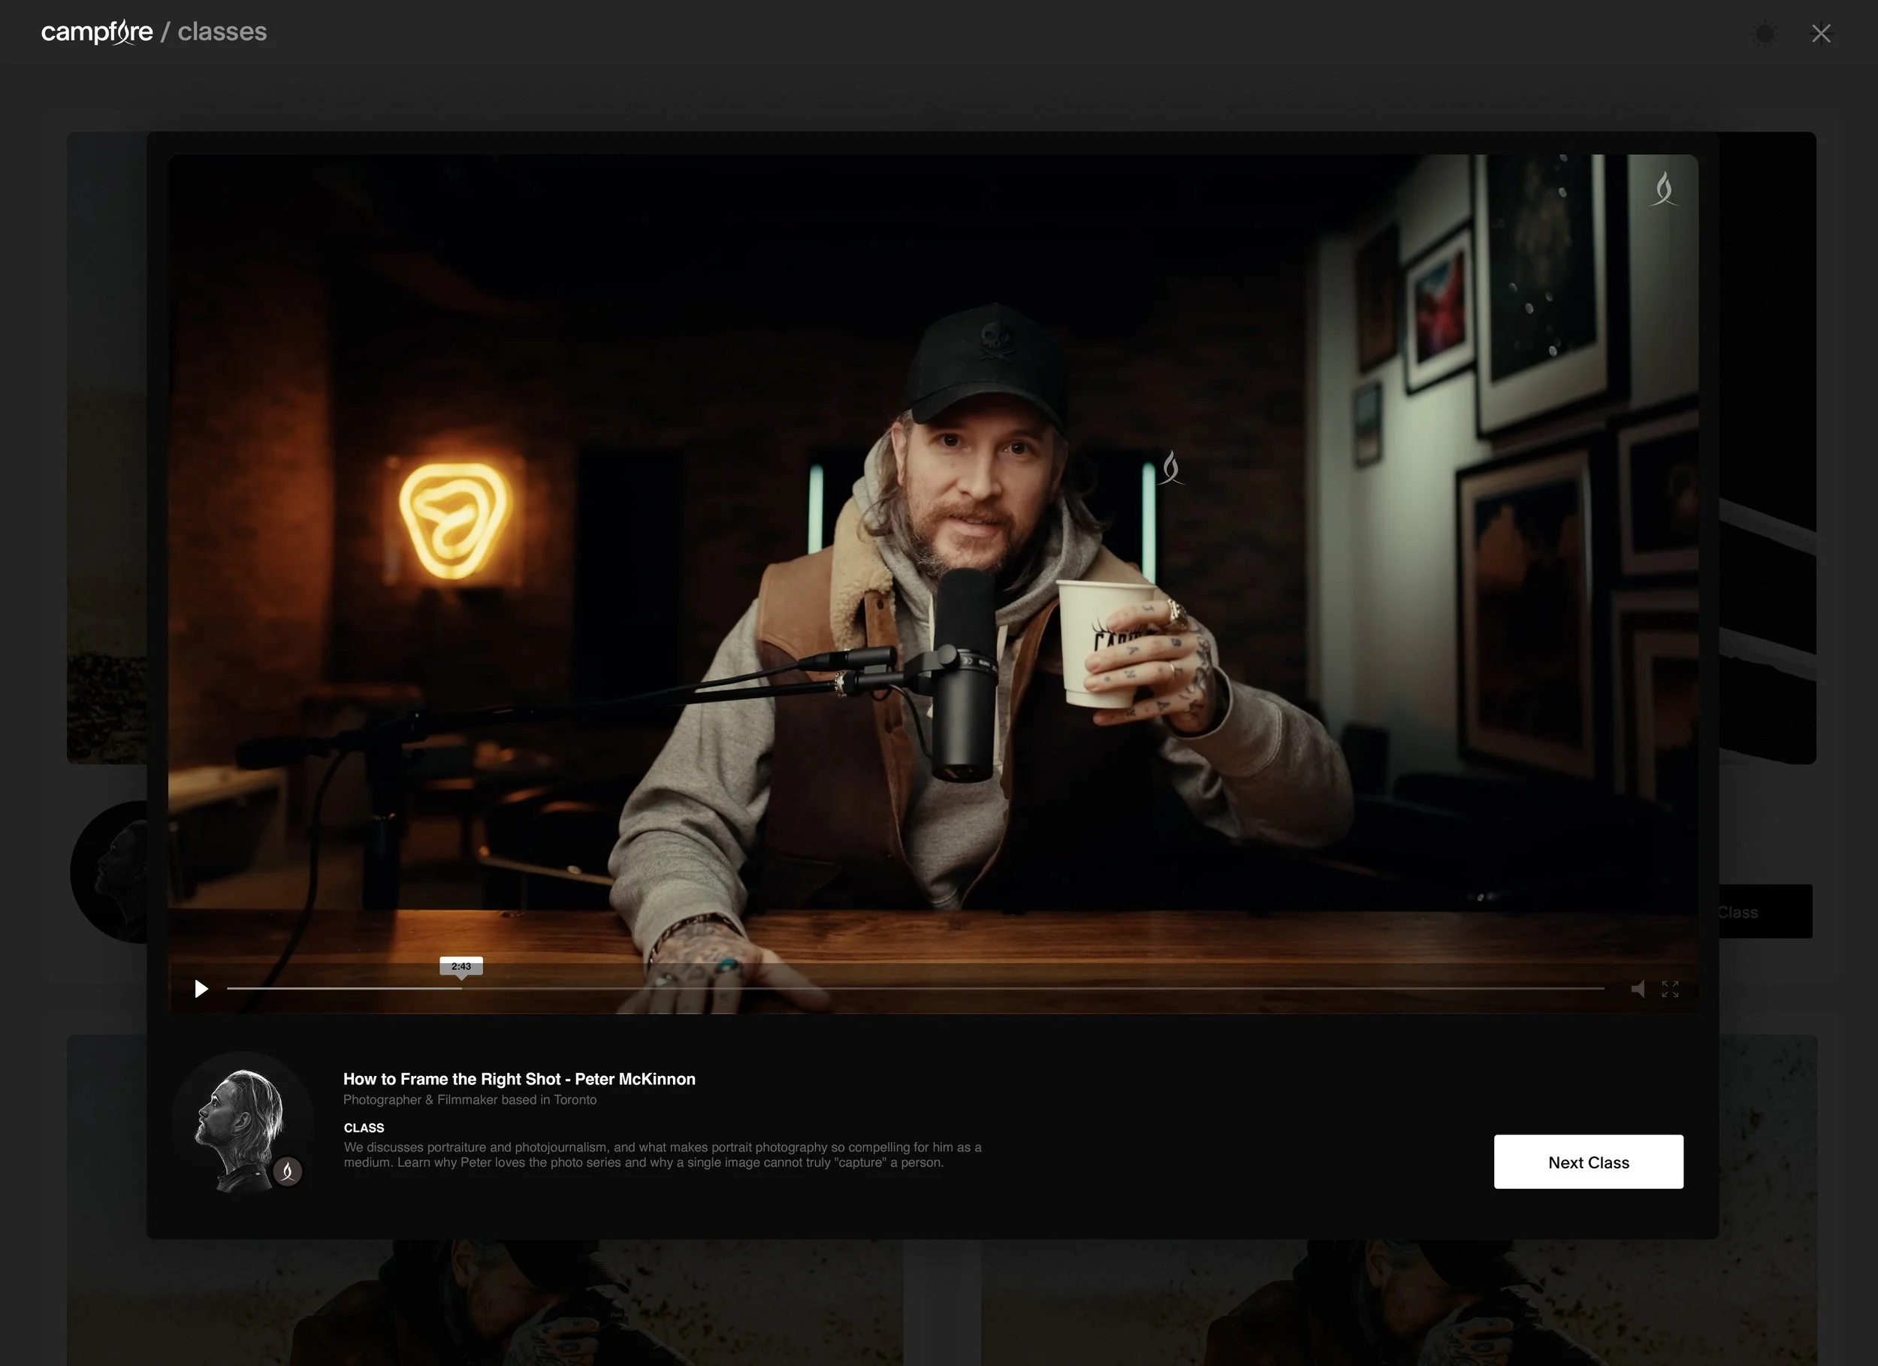Viewport: 1878px width, 1366px height.
Task: Click the 2:43 timestamp marker
Action: 461,966
